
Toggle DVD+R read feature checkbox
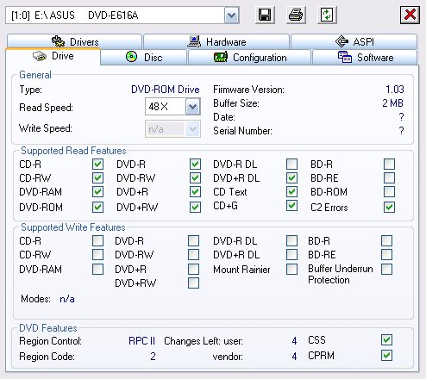click(195, 192)
